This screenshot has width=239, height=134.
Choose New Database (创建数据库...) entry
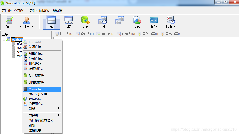pos(42,82)
